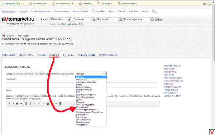The height and width of the screenshot is (135, 215).
Task: Open Профиль in the right sidebar
Action: 169,84
